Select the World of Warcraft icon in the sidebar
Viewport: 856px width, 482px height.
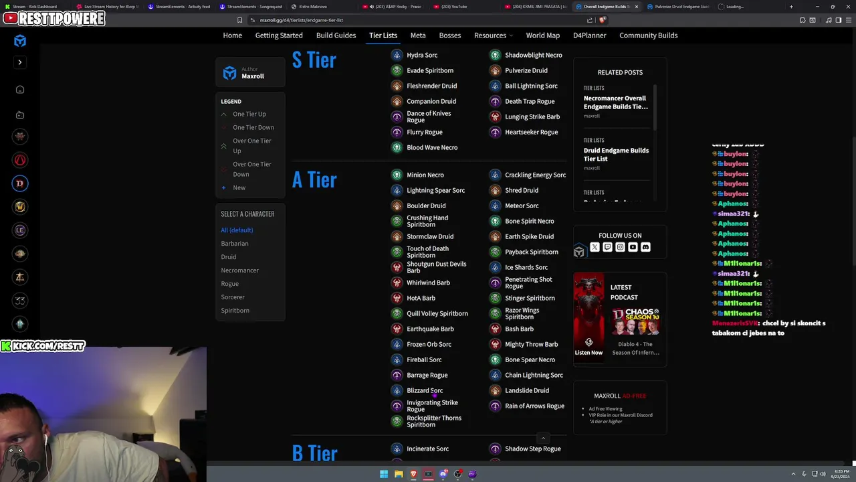tap(20, 207)
